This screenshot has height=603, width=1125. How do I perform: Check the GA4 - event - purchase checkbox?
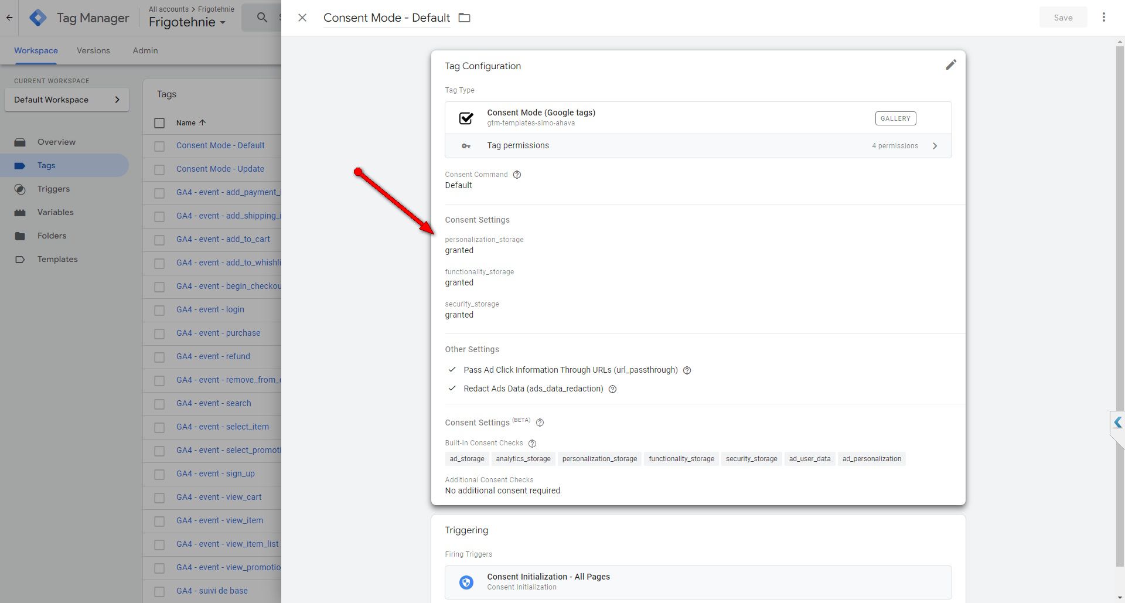pyautogui.click(x=159, y=333)
